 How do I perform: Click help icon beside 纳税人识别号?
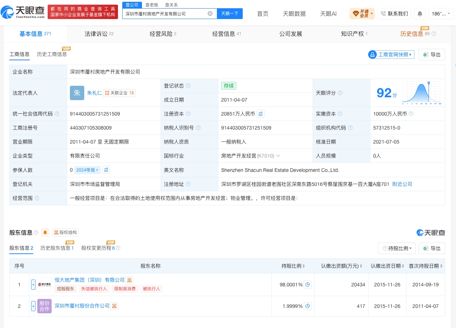[x=198, y=128]
